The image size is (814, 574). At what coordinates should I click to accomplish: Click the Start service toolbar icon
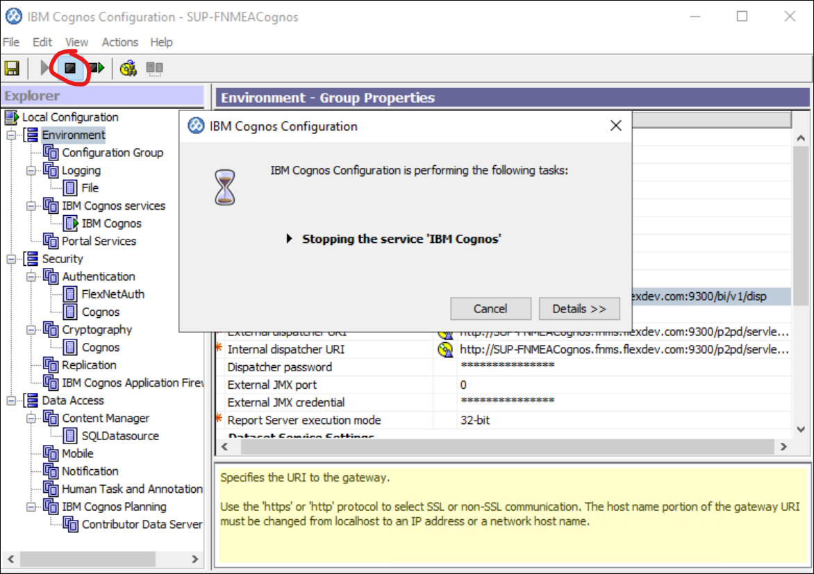[x=44, y=68]
